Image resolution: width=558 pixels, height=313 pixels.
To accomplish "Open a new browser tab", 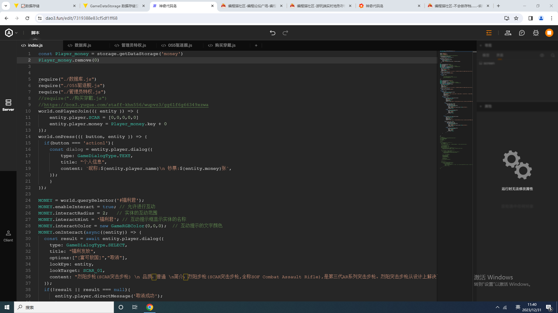I will pos(498,6).
